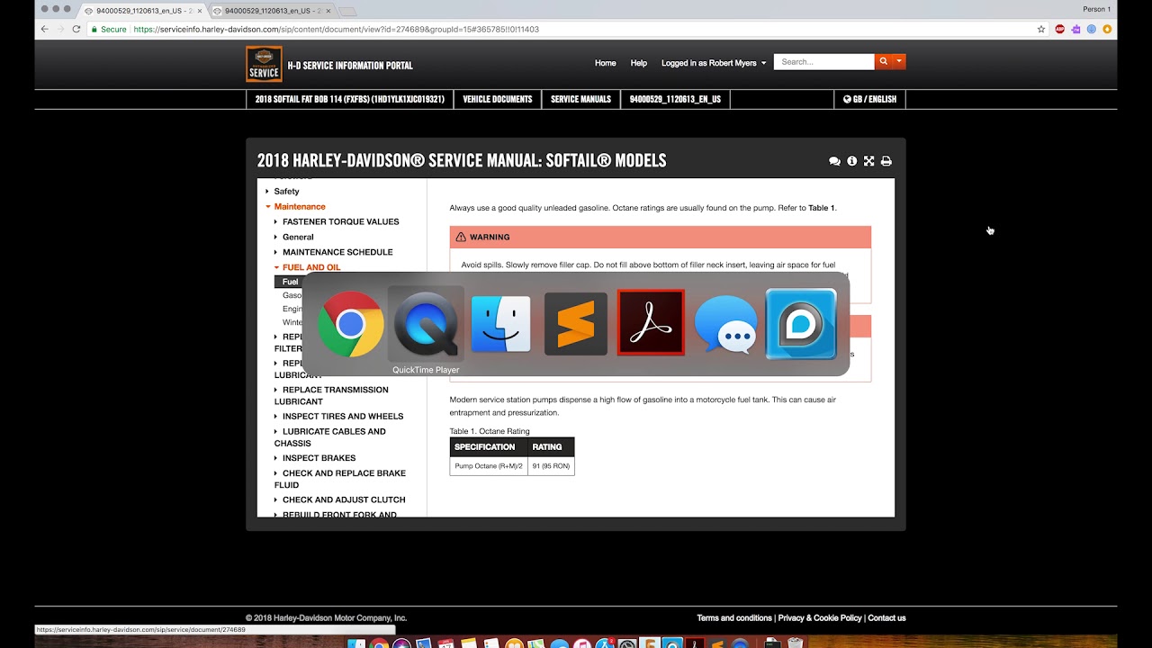The width and height of the screenshot is (1152, 648).
Task: Click the orange update arrow icon
Action: (1108, 29)
